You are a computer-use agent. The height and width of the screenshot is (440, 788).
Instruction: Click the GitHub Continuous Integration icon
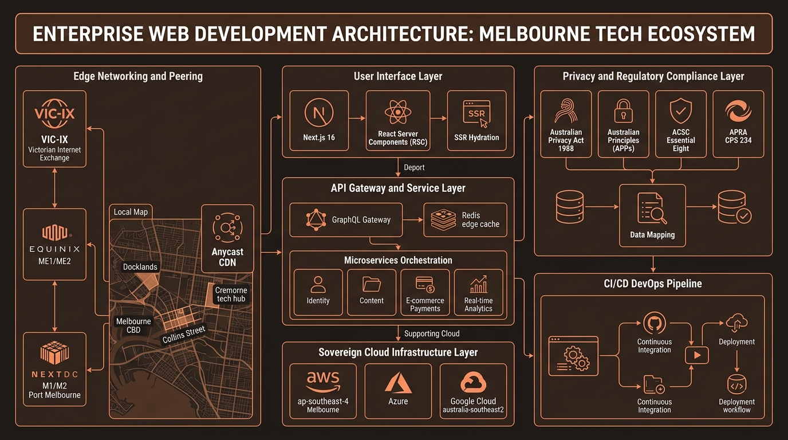coord(654,324)
